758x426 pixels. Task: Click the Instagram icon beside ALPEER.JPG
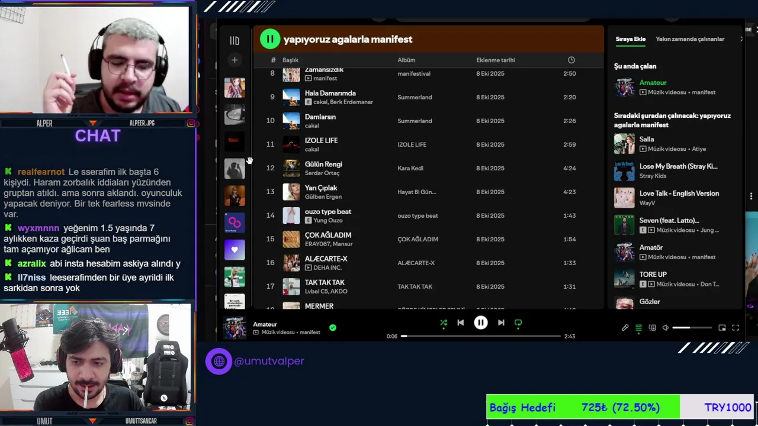191,123
